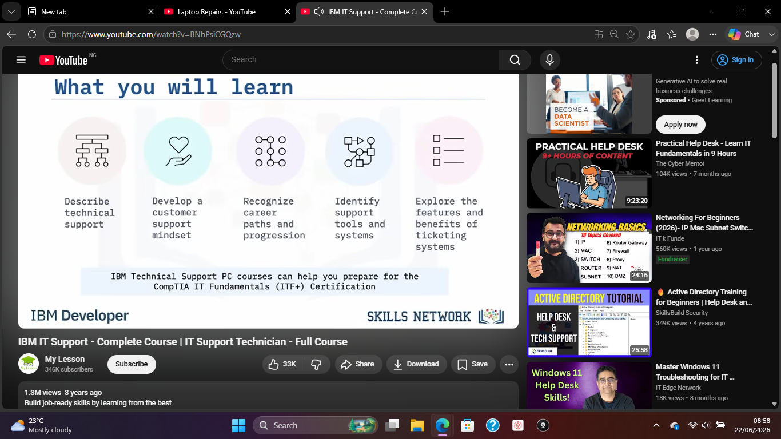This screenshot has width=781, height=439.
Task: Switch to Laptop Repairs - YouTube tab
Action: click(x=227, y=11)
